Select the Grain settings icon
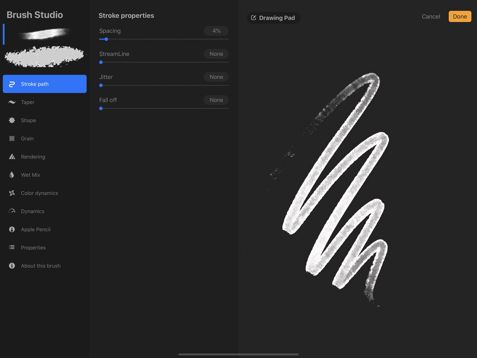This screenshot has height=358, width=477. coord(12,138)
